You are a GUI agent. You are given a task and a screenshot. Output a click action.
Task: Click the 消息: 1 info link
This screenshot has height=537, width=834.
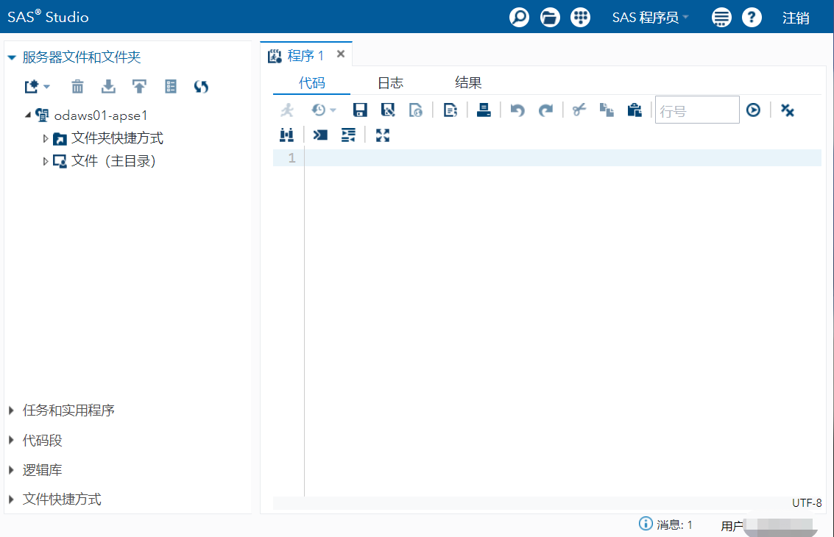(x=666, y=524)
